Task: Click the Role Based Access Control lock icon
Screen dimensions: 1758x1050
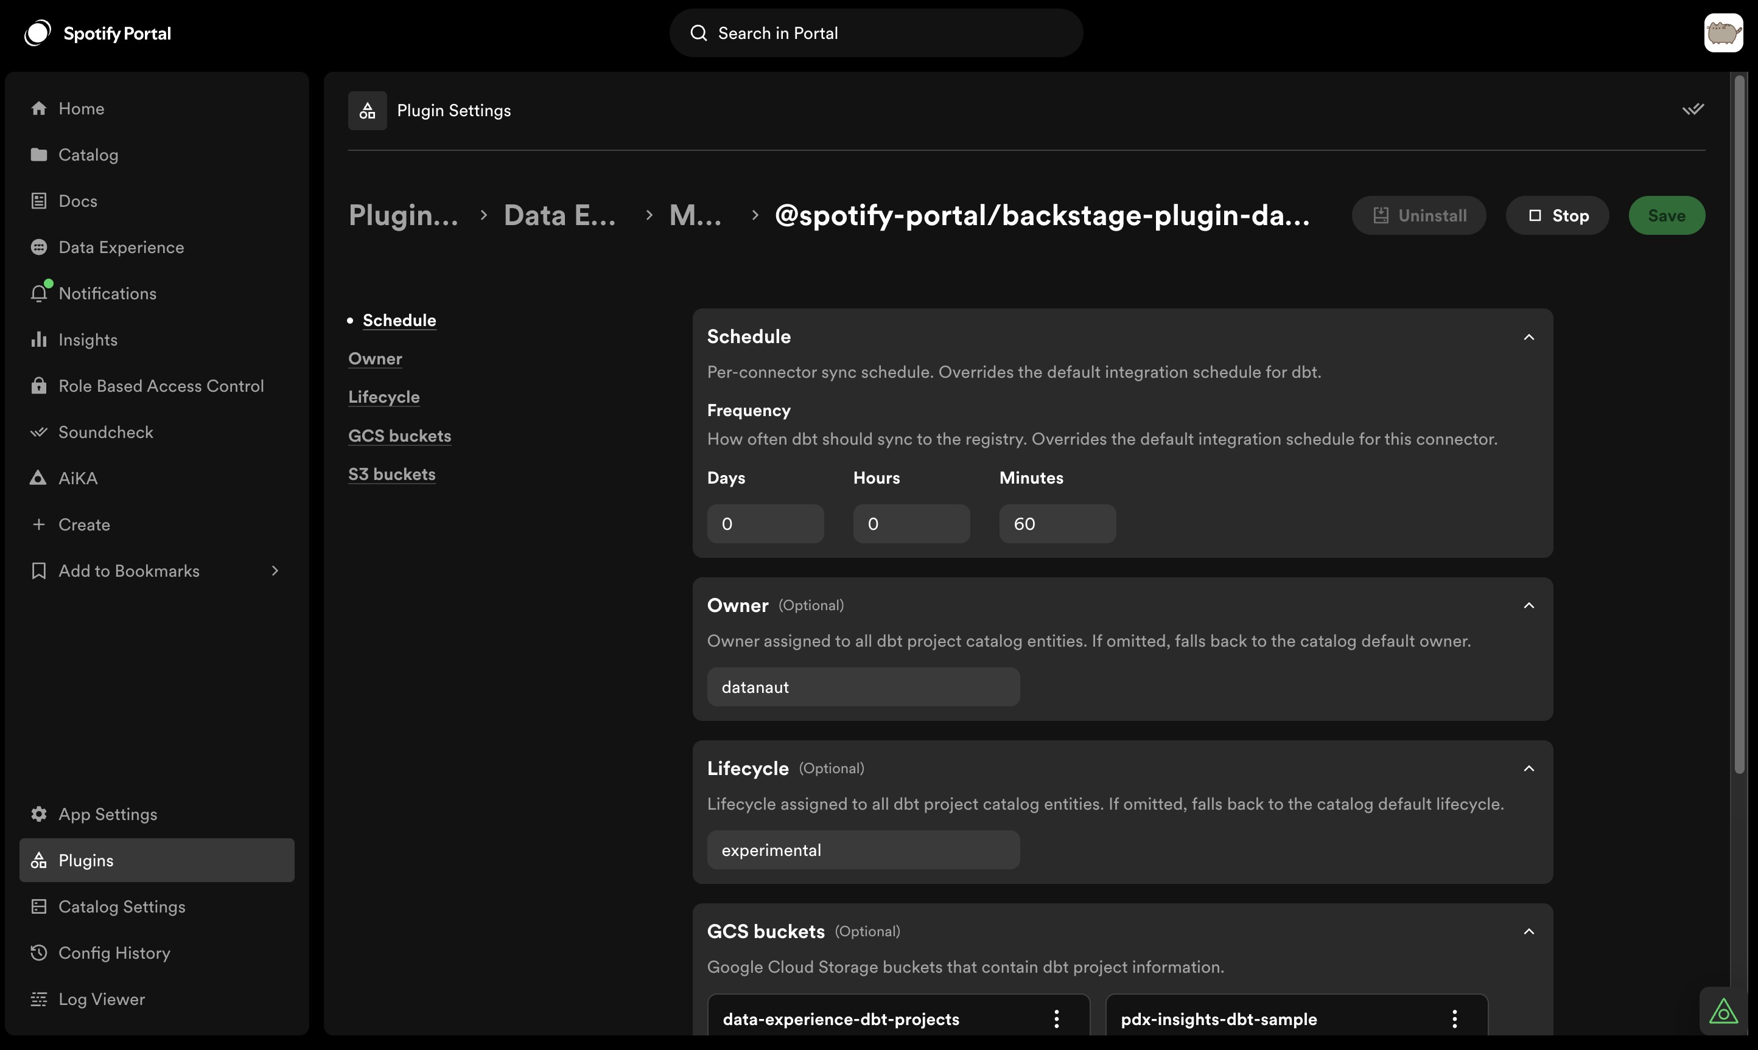Action: (39, 386)
